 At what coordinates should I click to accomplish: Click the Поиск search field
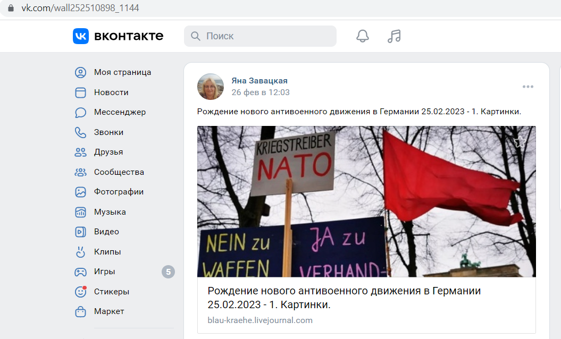(260, 36)
